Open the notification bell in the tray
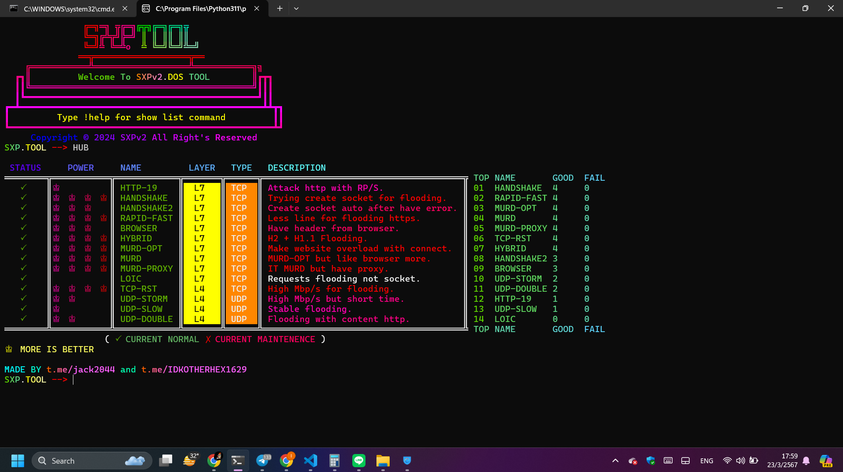 806,461
